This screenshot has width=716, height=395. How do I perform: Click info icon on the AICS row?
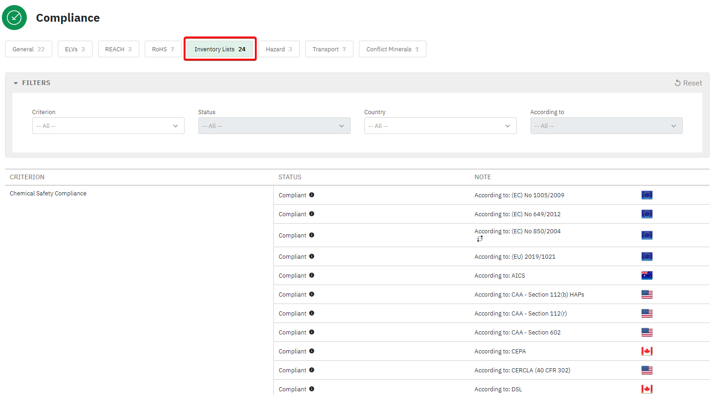(312, 275)
